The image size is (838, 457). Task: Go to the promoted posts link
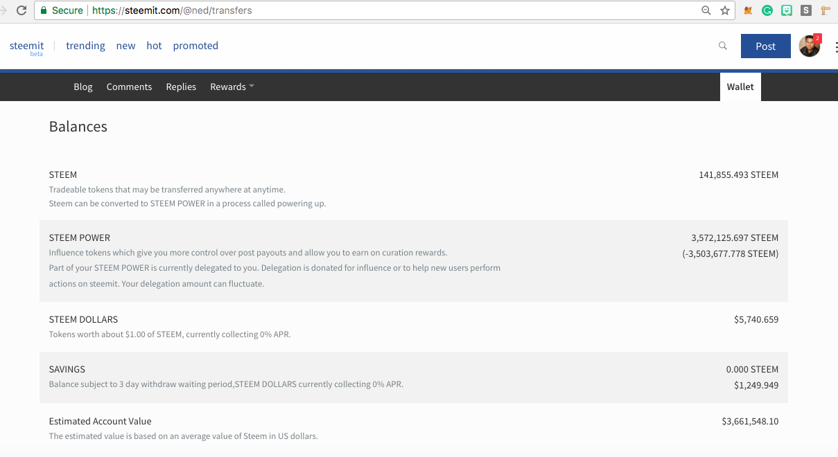(195, 46)
